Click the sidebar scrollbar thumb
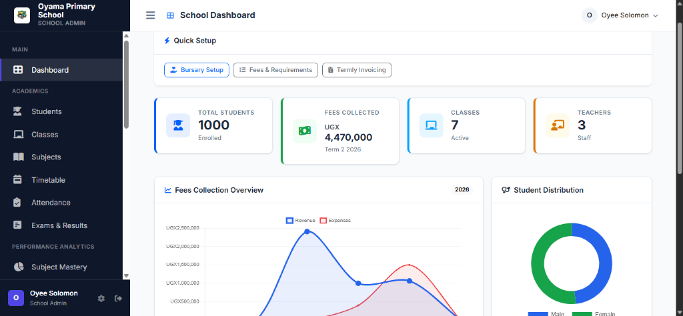Viewport: 683px width, 316px height. pyautogui.click(x=126, y=85)
